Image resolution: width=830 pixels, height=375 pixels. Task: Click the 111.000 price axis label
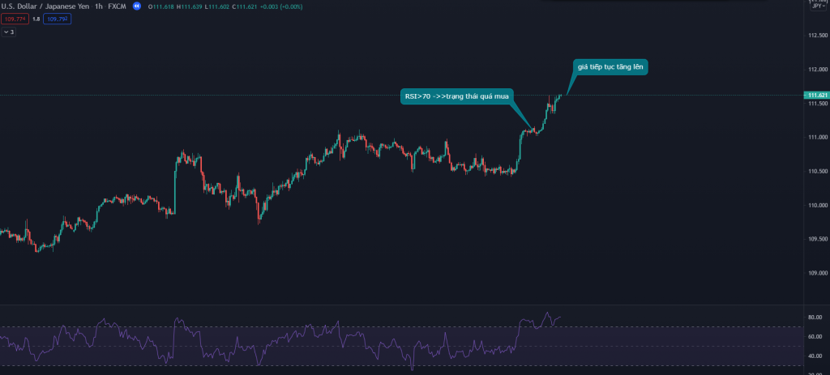(818, 137)
